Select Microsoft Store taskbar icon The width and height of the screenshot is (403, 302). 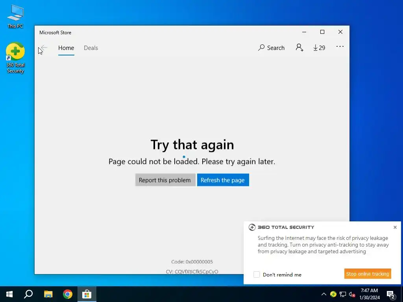[x=87, y=294]
